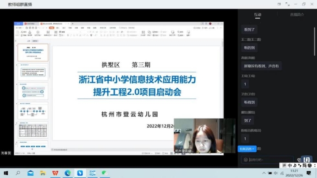Open the WPS Office taskbar icon
Viewport: 317px width, 178px height.
pos(55,173)
